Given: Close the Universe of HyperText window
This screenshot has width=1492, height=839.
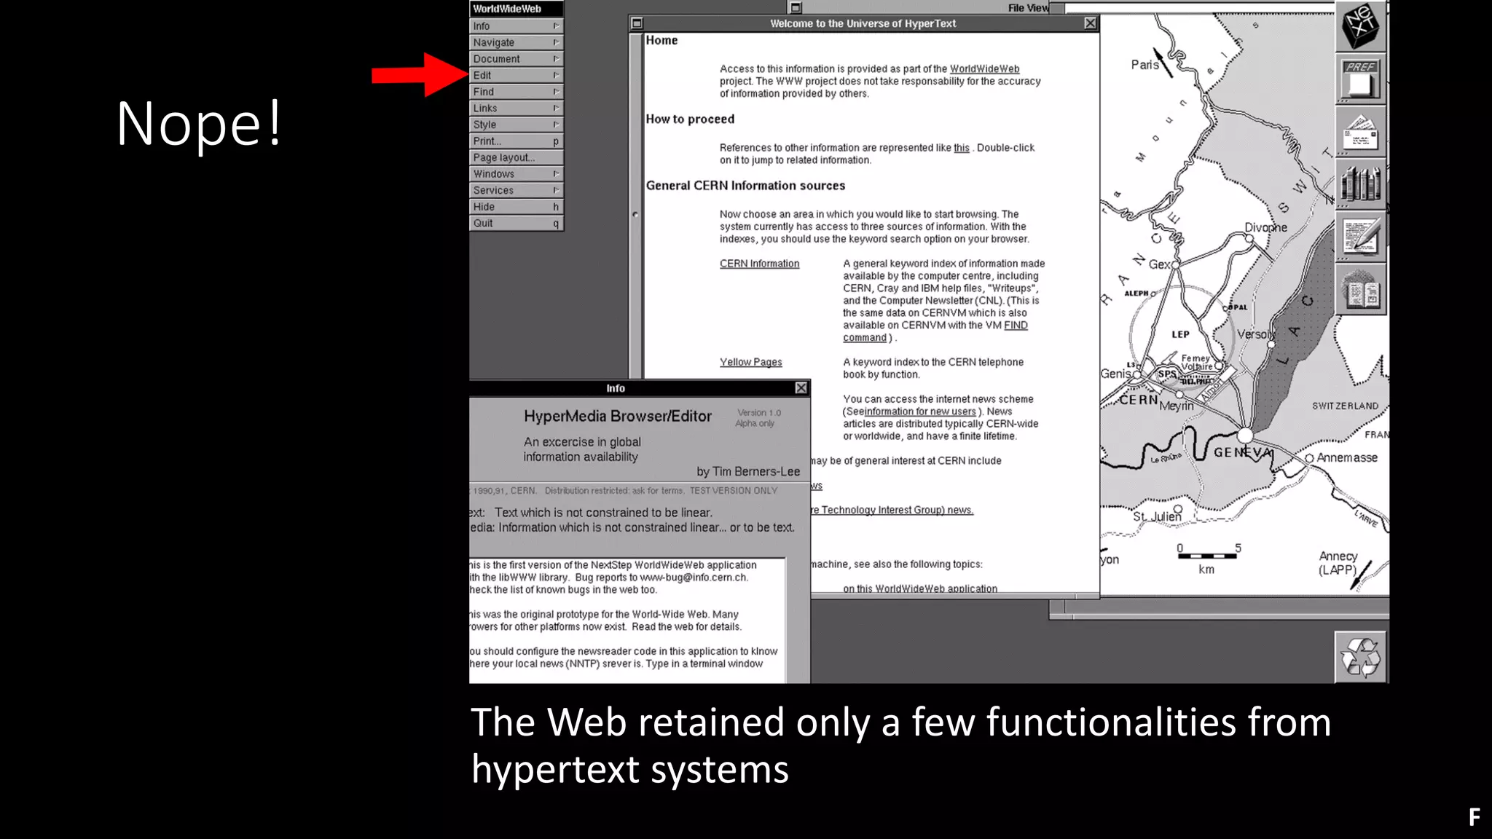Looking at the screenshot, I should [x=1090, y=23].
